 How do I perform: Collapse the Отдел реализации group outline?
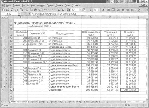[x=5, y=87]
